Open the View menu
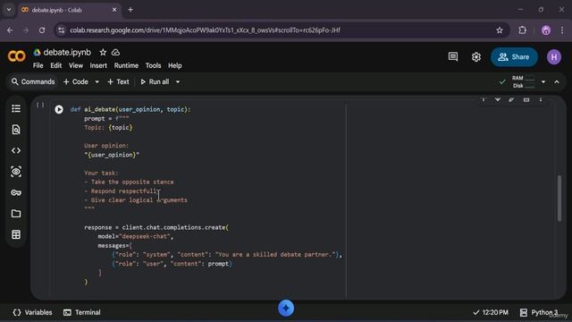 [x=76, y=65]
